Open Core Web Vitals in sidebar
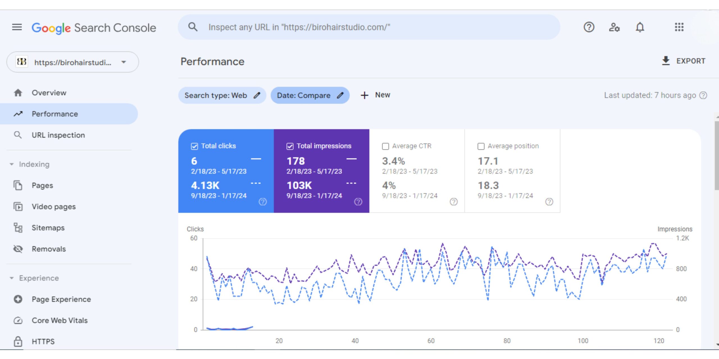 point(69,320)
